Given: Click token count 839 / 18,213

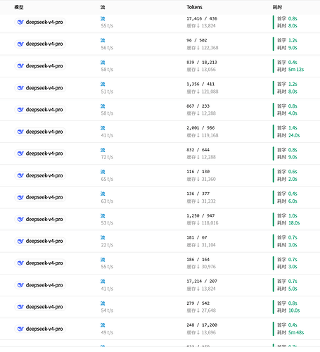Looking at the screenshot, I should (202, 63).
